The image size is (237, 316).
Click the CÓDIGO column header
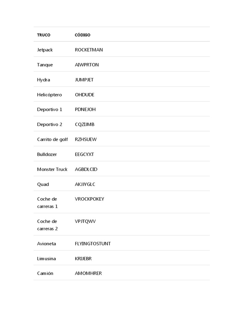pyautogui.click(x=82, y=35)
